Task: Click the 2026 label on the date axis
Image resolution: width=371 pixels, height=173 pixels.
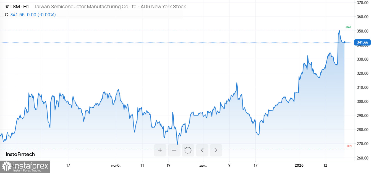Action: point(299,166)
